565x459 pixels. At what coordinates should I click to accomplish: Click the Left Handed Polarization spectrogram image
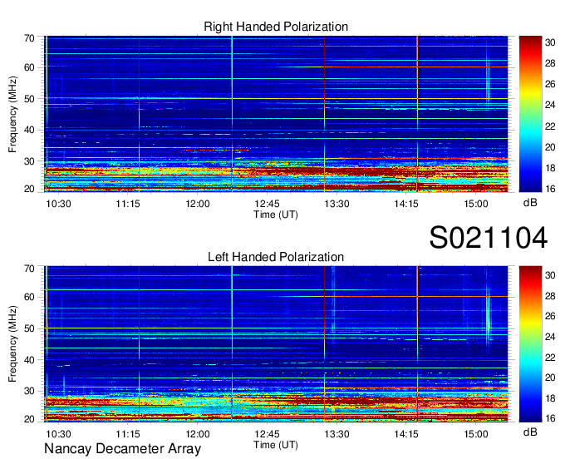[x=276, y=344]
